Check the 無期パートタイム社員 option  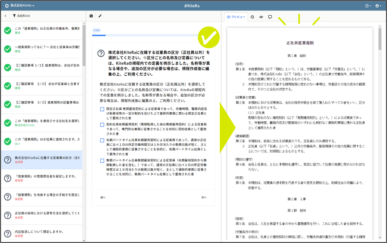(102, 160)
